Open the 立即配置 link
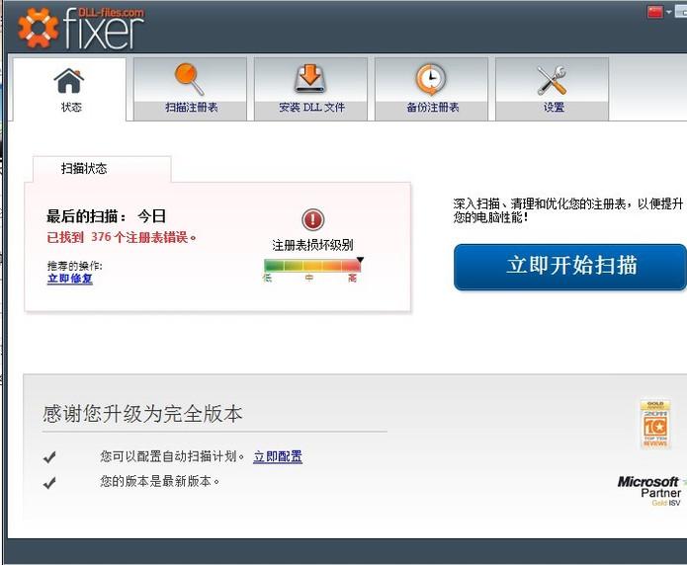This screenshot has width=687, height=565. 278,456
